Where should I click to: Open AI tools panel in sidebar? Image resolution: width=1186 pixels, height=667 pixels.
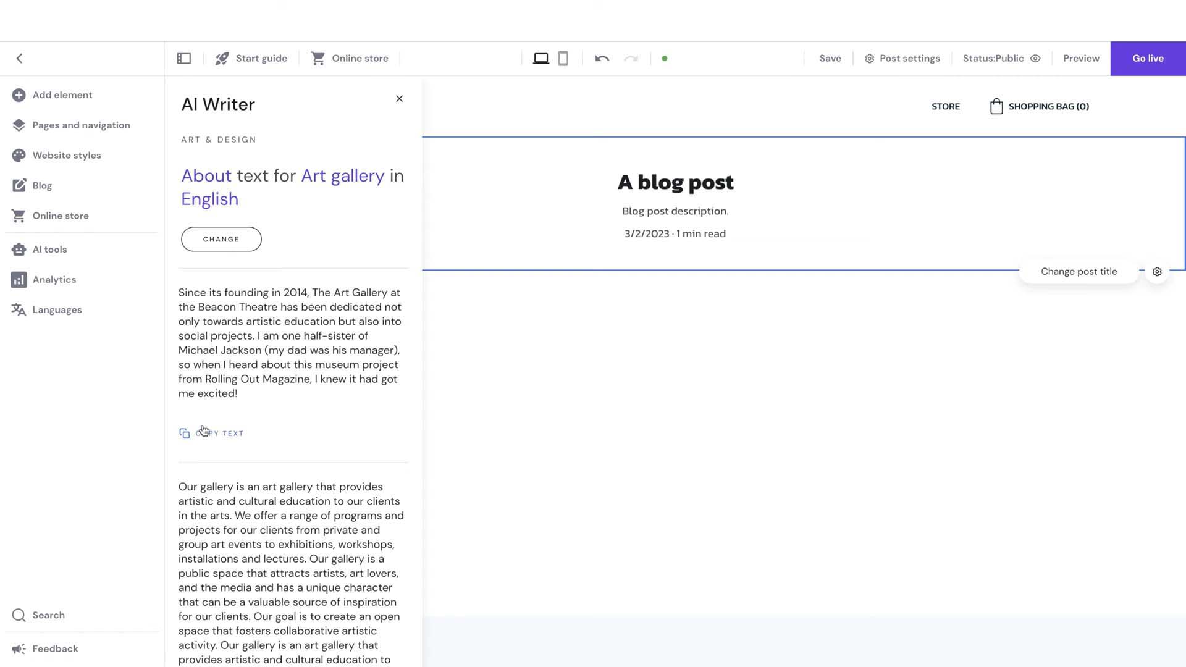49,250
